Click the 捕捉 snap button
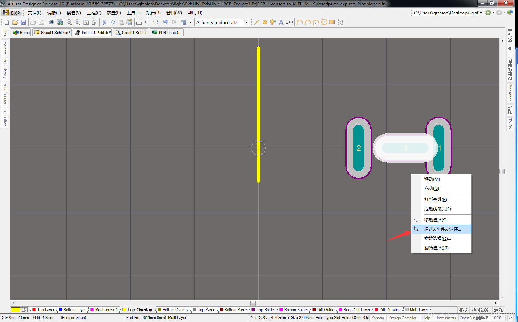Screen dimensions: 518x322 point(463,310)
